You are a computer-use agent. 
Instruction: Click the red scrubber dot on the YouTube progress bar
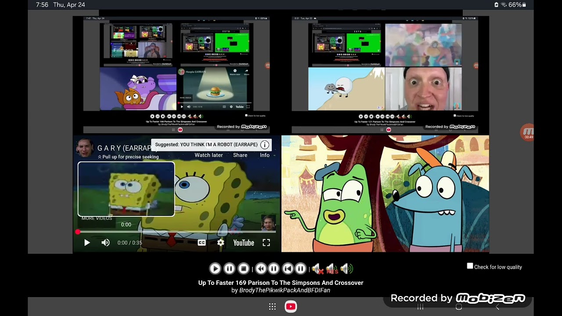click(x=78, y=232)
